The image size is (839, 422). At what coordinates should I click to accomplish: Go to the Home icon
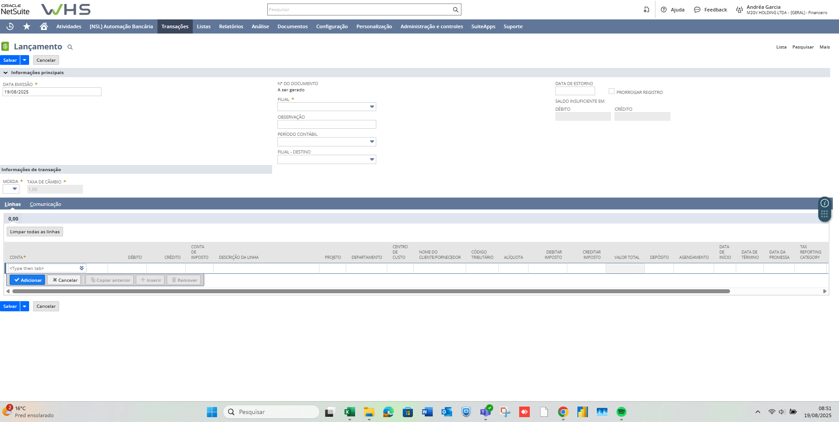click(44, 26)
